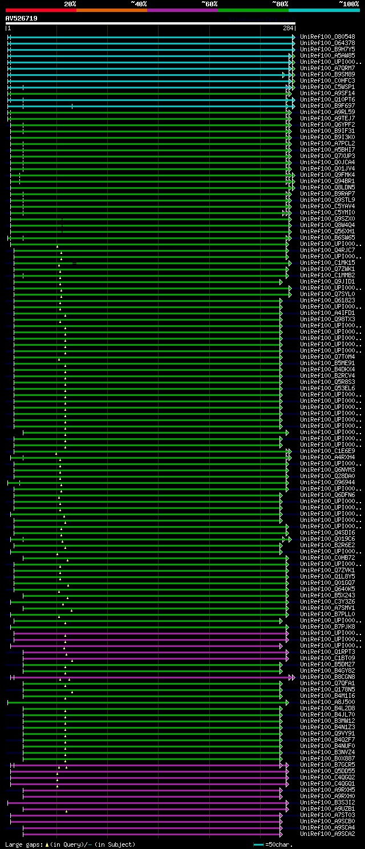
Task: Select the UniRef100_B9F697 label
Action: (327, 106)
